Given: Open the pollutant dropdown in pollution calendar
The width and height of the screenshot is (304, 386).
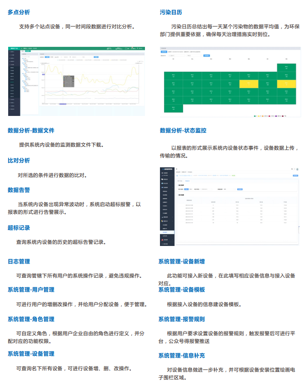Looking at the screenshot, I should point(193,55).
